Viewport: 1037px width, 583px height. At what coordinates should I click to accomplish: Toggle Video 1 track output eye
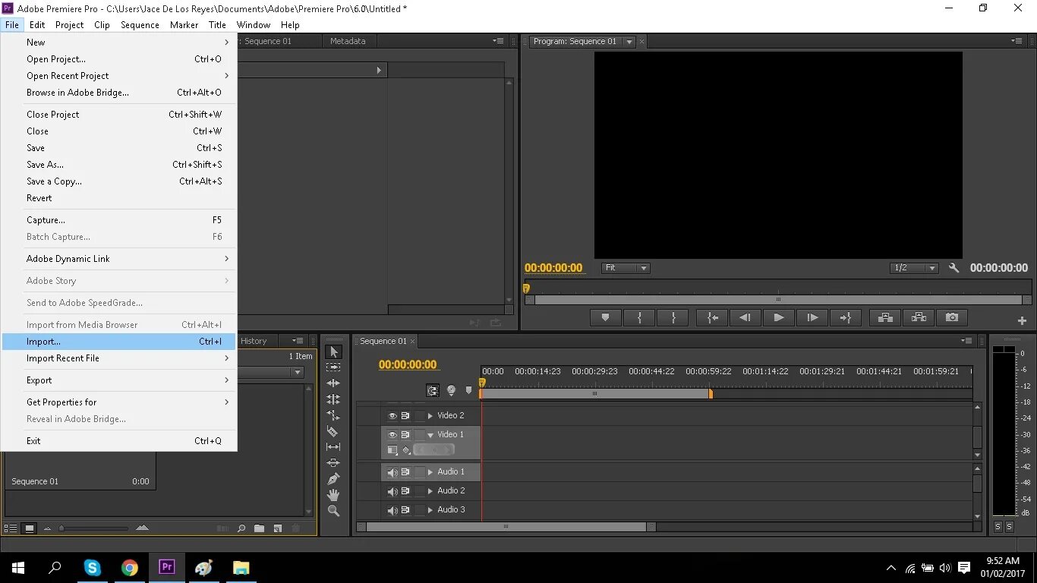pyautogui.click(x=392, y=435)
